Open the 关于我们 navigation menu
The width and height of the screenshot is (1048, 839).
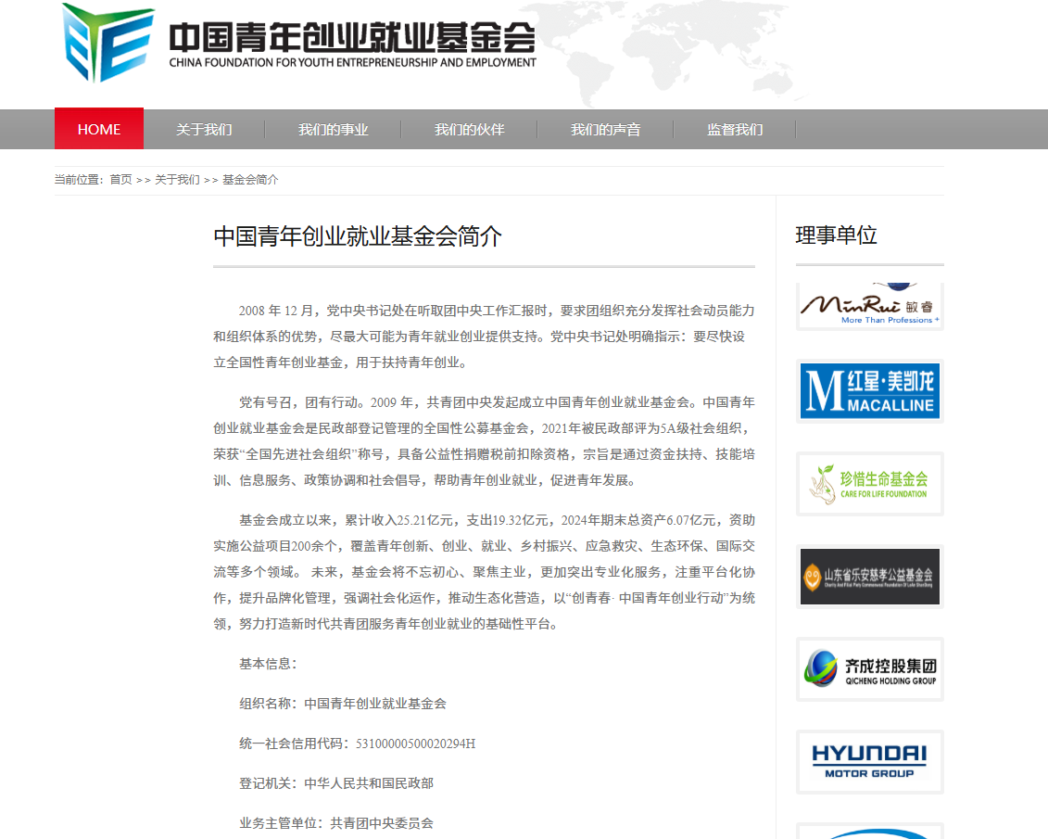click(x=204, y=129)
